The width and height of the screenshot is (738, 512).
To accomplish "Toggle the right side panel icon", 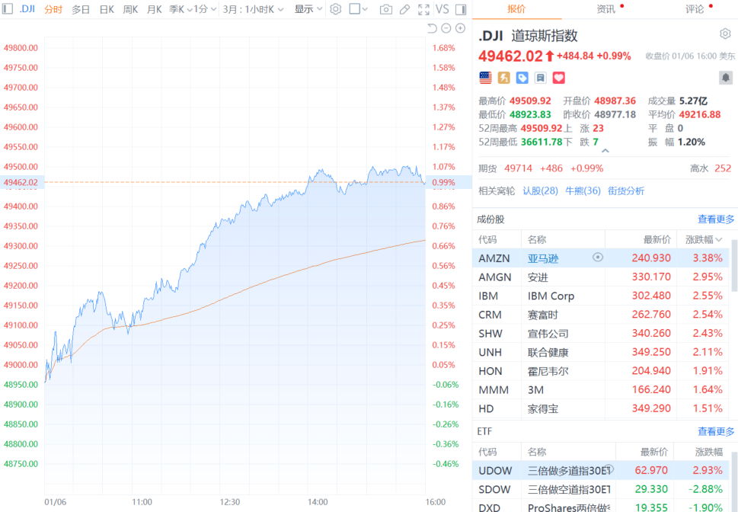I will click(x=460, y=9).
